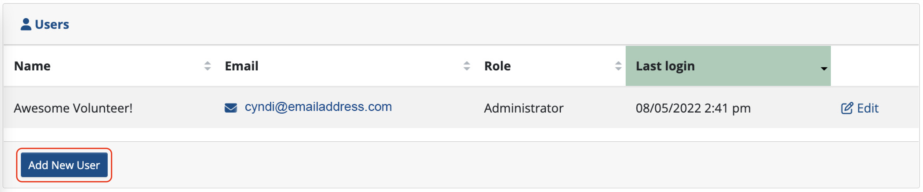Screen dimensions: 923x192
Task: Click the pencil edit icon in the row
Action: click(x=847, y=108)
